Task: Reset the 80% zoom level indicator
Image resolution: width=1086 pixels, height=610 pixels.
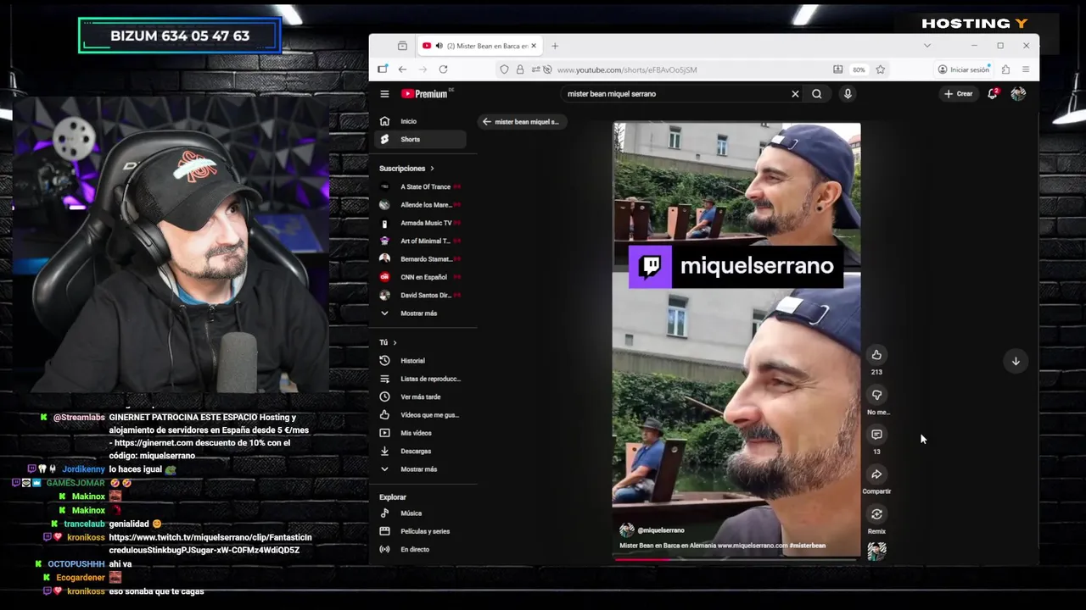Action: pos(859,69)
